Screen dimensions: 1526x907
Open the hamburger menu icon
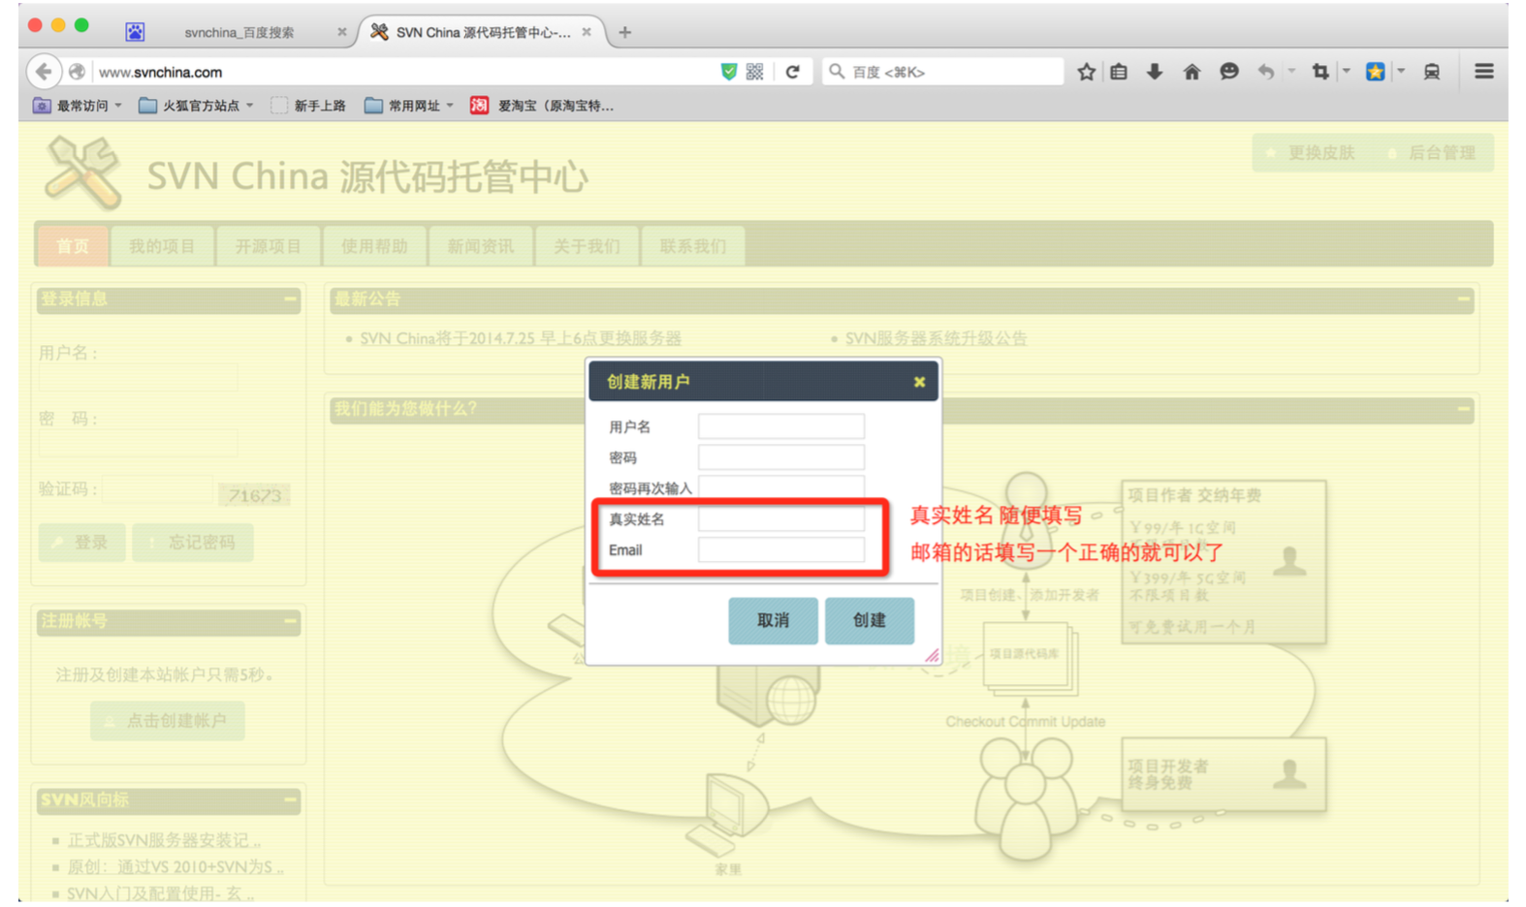pyautogui.click(x=1483, y=72)
